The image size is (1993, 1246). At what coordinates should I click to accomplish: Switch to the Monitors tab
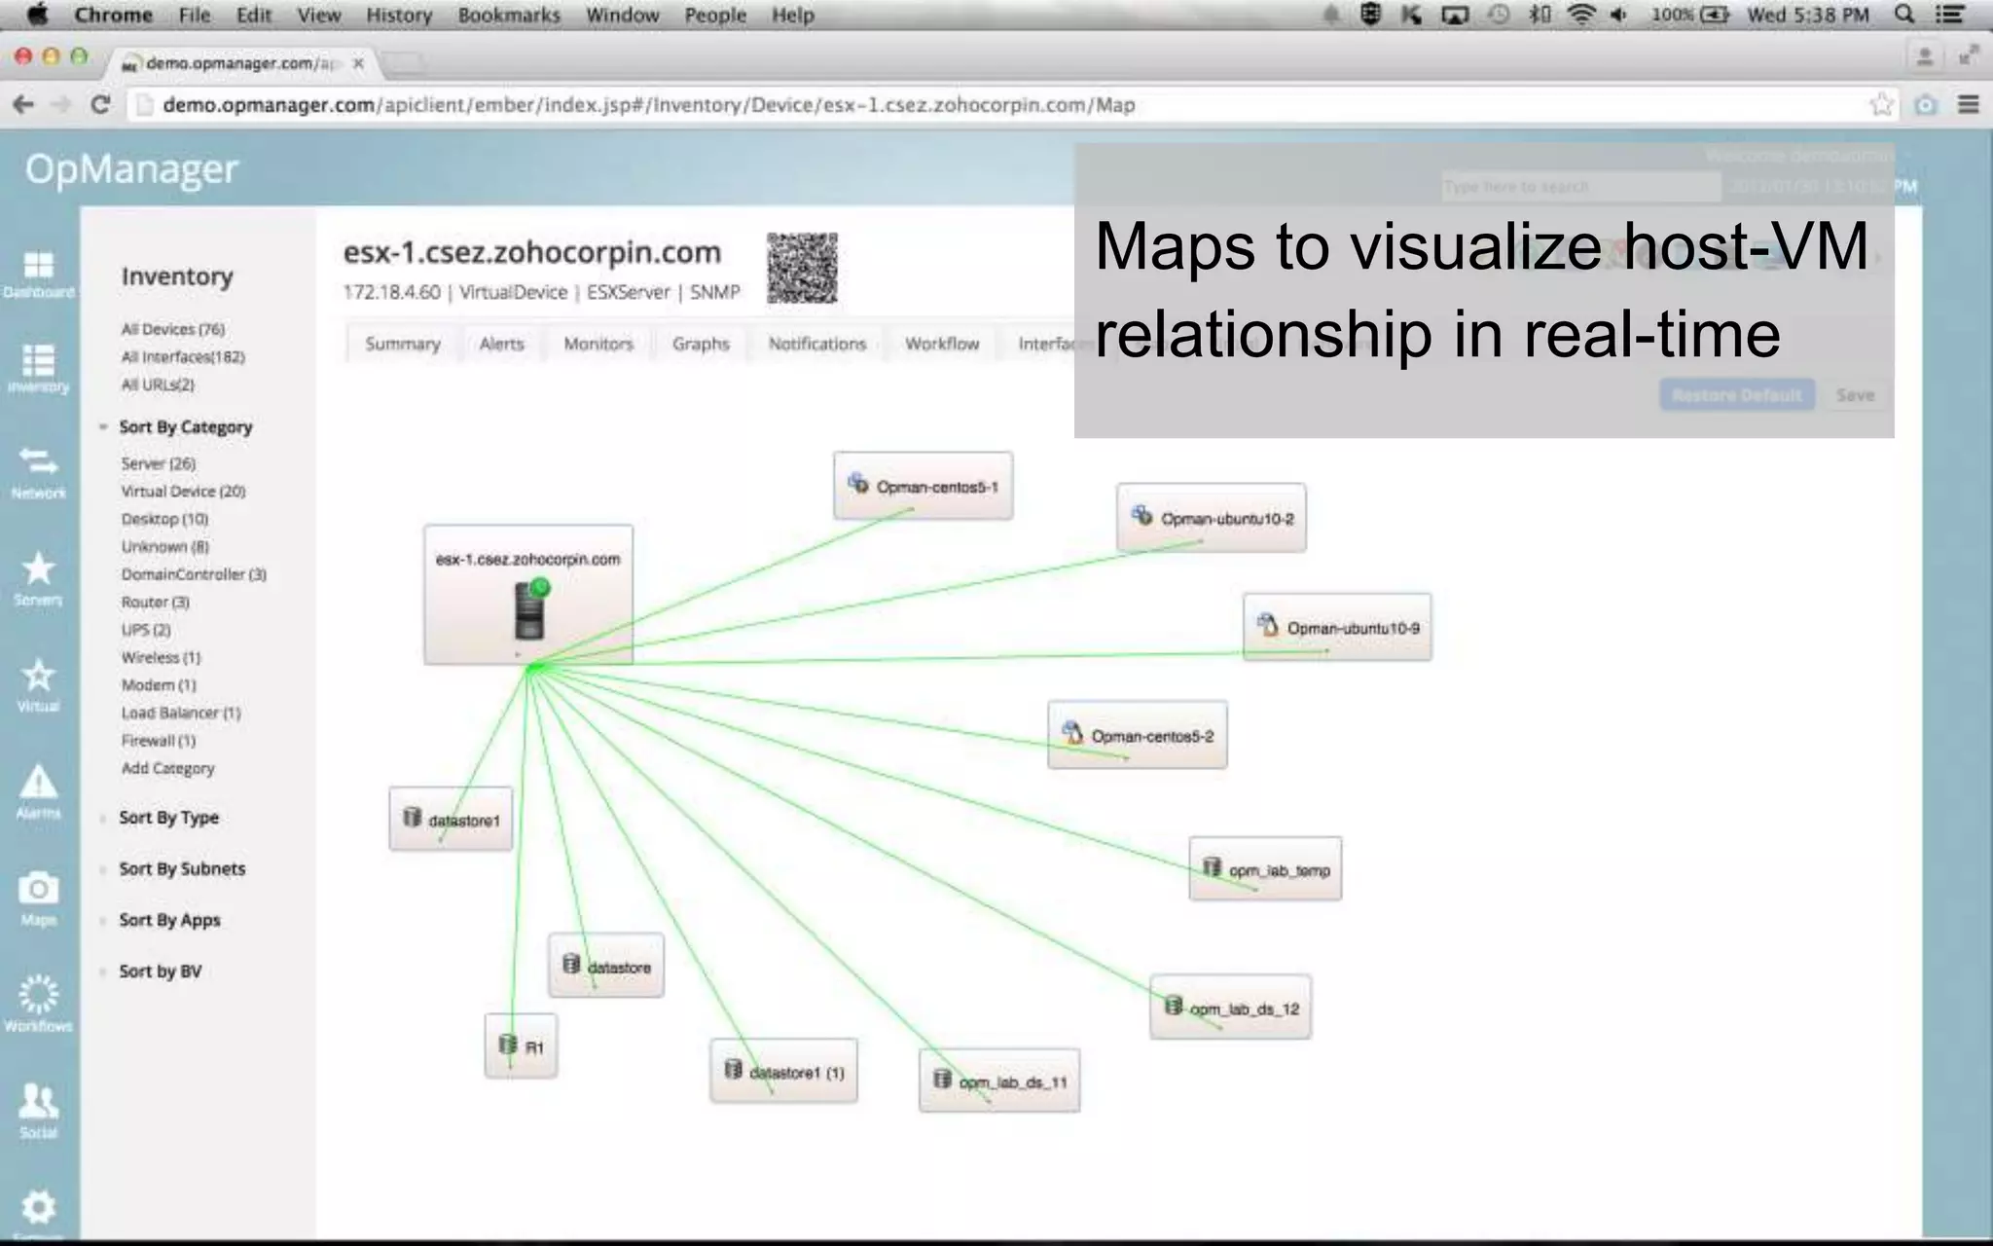(x=598, y=344)
